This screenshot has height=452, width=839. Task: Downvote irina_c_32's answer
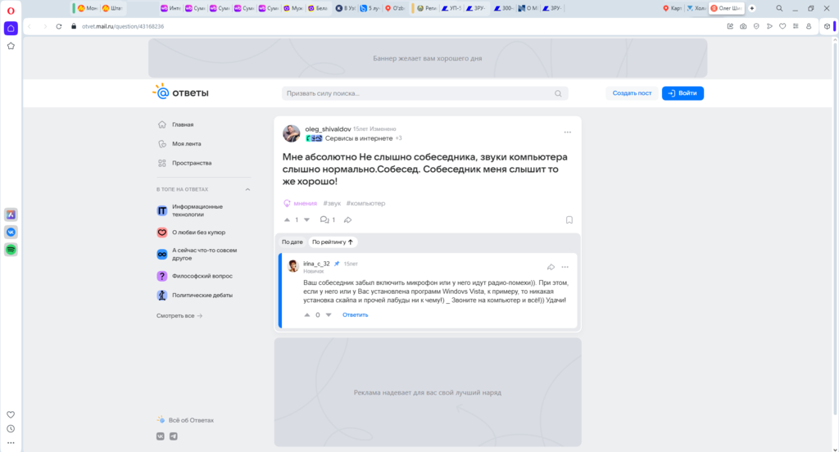click(x=329, y=314)
